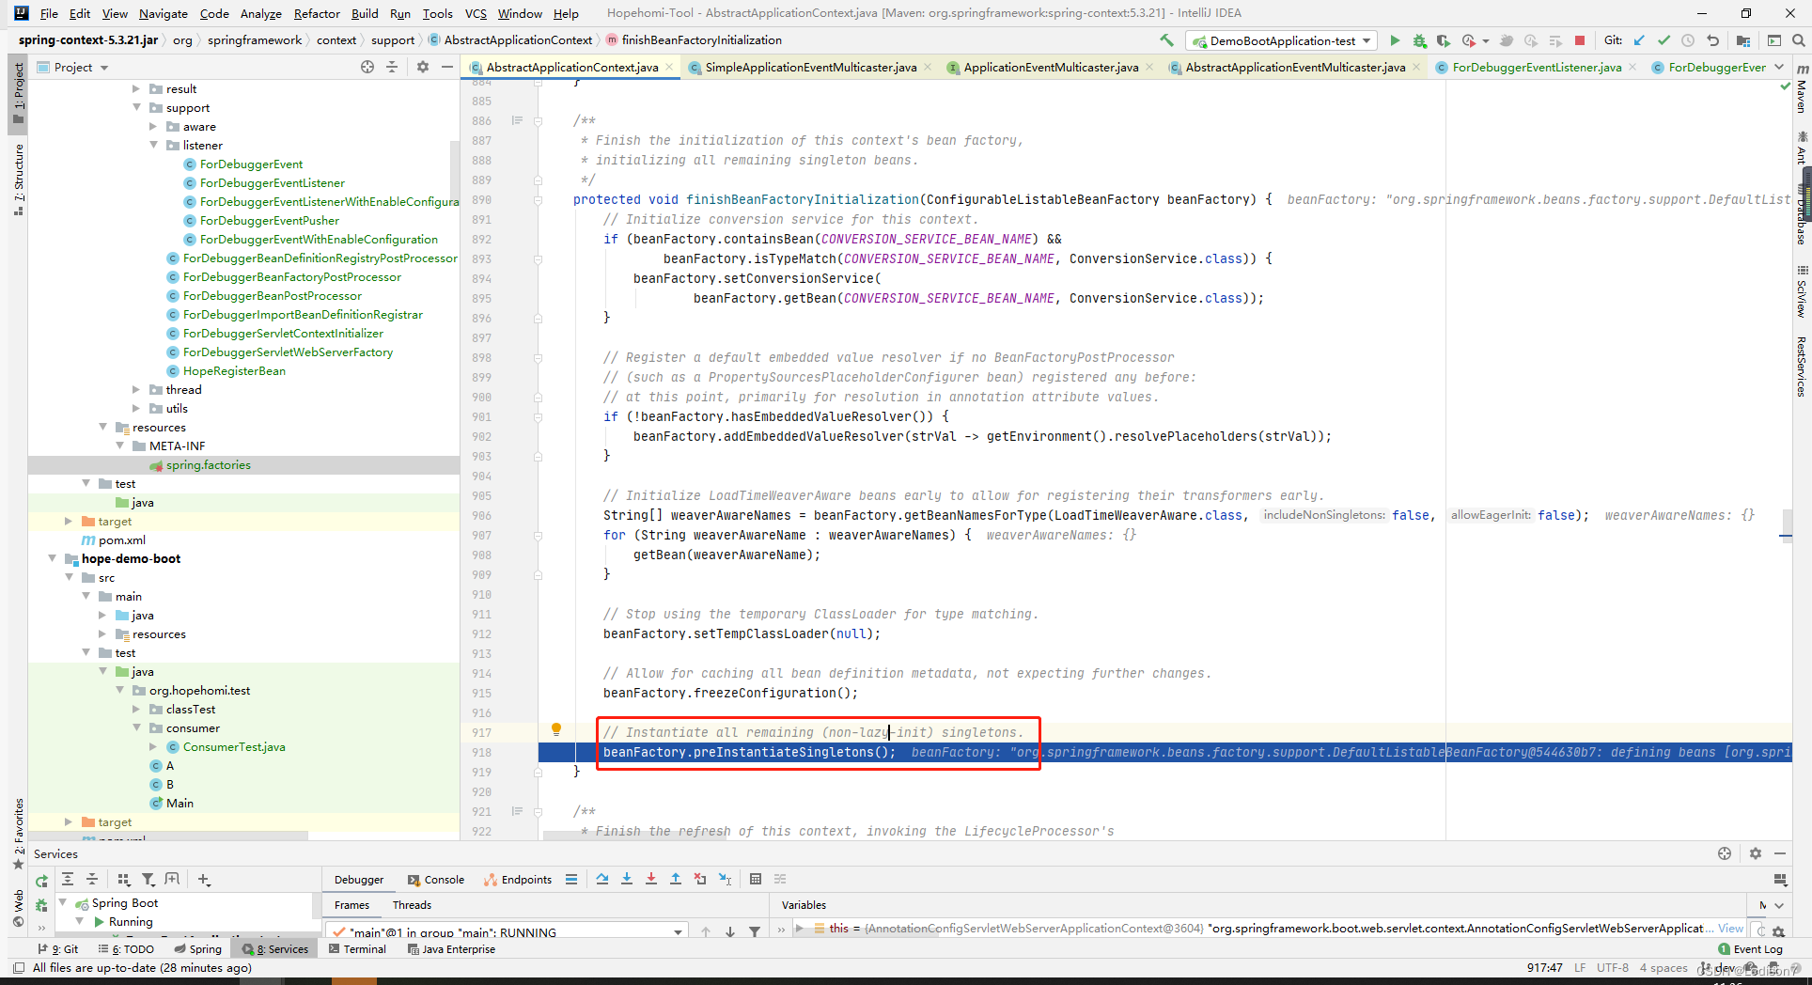
Task: Toggle the Java Enterprise tool window
Action: (x=452, y=949)
